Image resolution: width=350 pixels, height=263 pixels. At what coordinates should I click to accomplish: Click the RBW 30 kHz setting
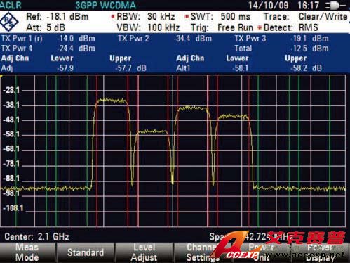(146, 17)
